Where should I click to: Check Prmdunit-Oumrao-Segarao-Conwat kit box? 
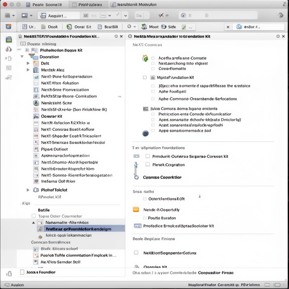tap(148, 156)
